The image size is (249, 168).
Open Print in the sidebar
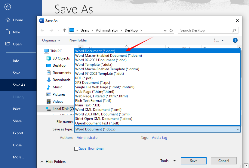click(x=17, y=109)
